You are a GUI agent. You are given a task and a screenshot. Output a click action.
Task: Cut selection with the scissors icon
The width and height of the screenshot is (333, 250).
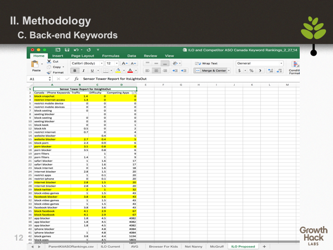click(49, 62)
